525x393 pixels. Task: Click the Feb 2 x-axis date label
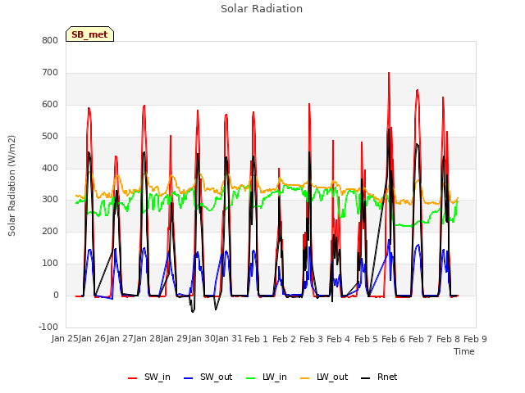(x=284, y=339)
